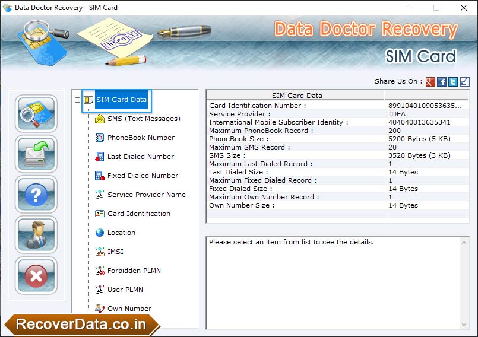
Task: Share on Facebook icon
Action: tap(442, 82)
